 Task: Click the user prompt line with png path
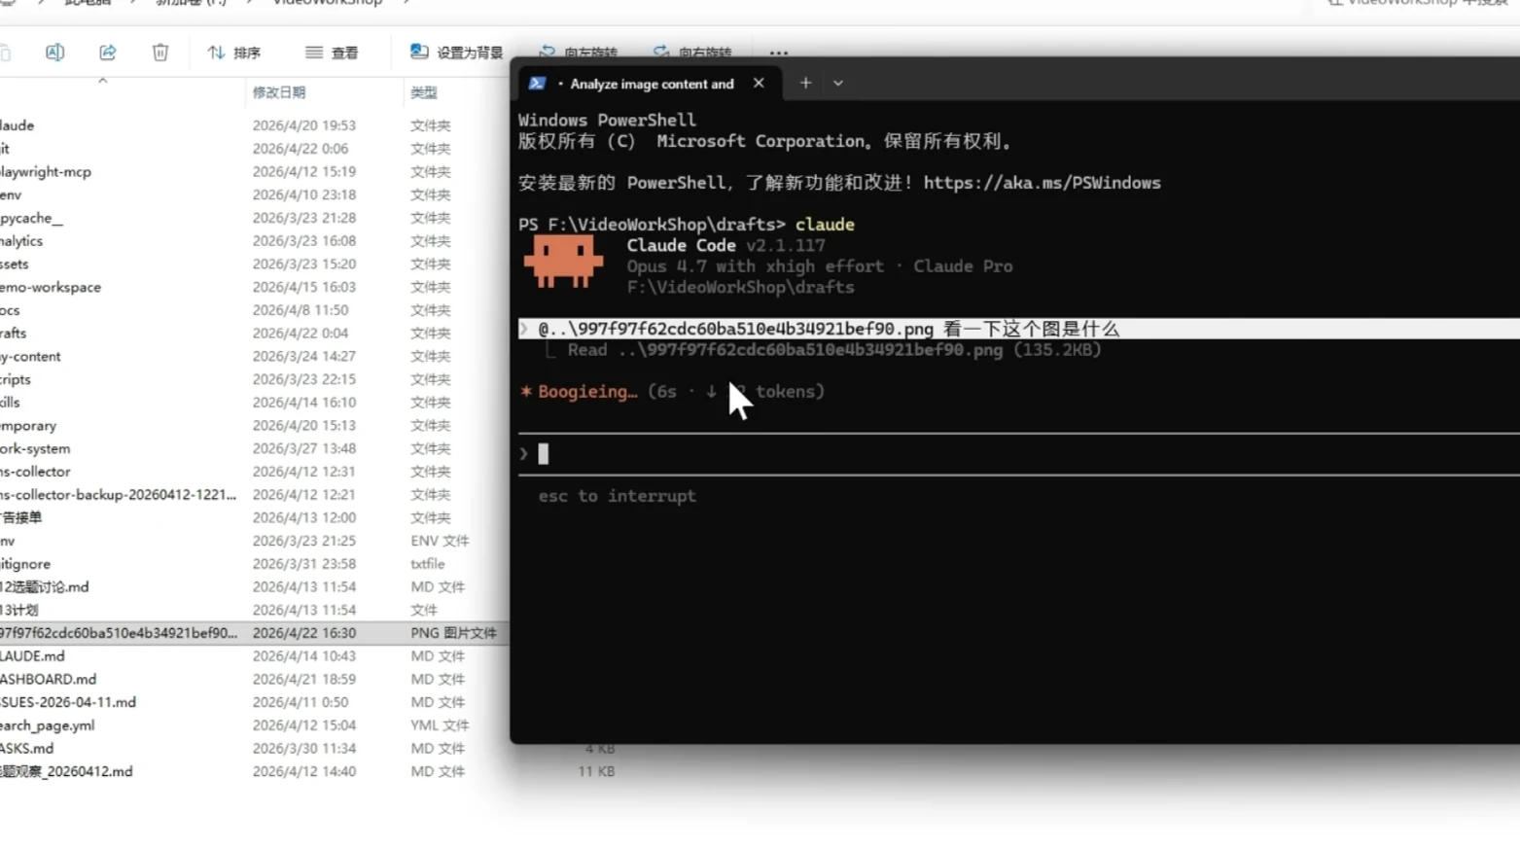(x=1018, y=329)
